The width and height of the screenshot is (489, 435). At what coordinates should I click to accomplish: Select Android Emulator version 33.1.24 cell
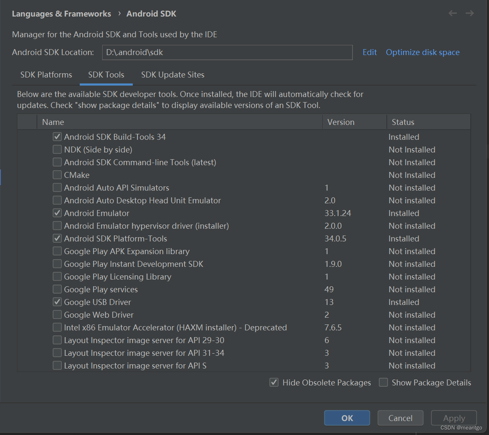point(338,213)
